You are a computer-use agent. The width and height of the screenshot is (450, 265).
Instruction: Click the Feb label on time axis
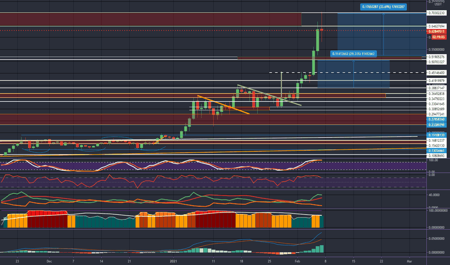[x=297, y=261]
